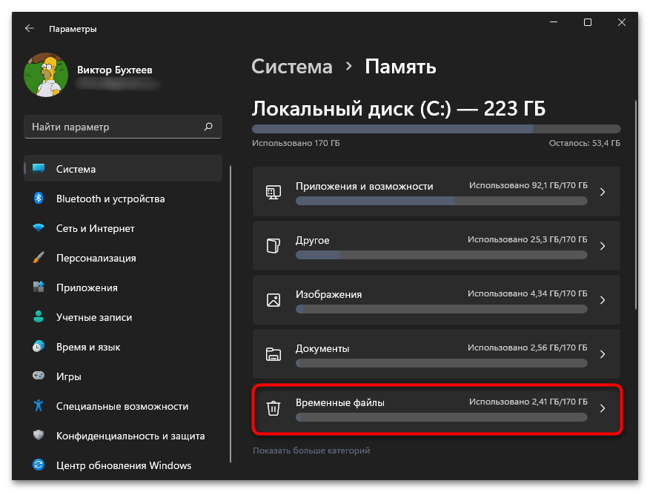
Task: Open Игры settings section
Action: pyautogui.click(x=123, y=376)
